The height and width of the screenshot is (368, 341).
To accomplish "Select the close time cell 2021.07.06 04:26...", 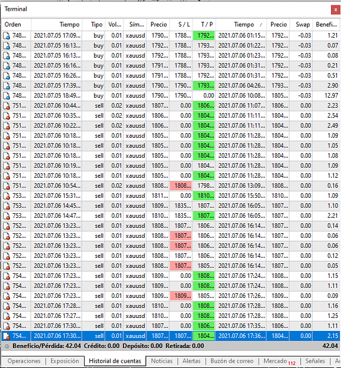I will coord(241,85).
